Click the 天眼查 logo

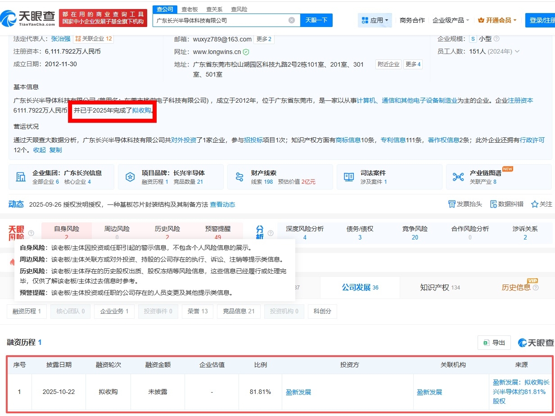coord(28,18)
